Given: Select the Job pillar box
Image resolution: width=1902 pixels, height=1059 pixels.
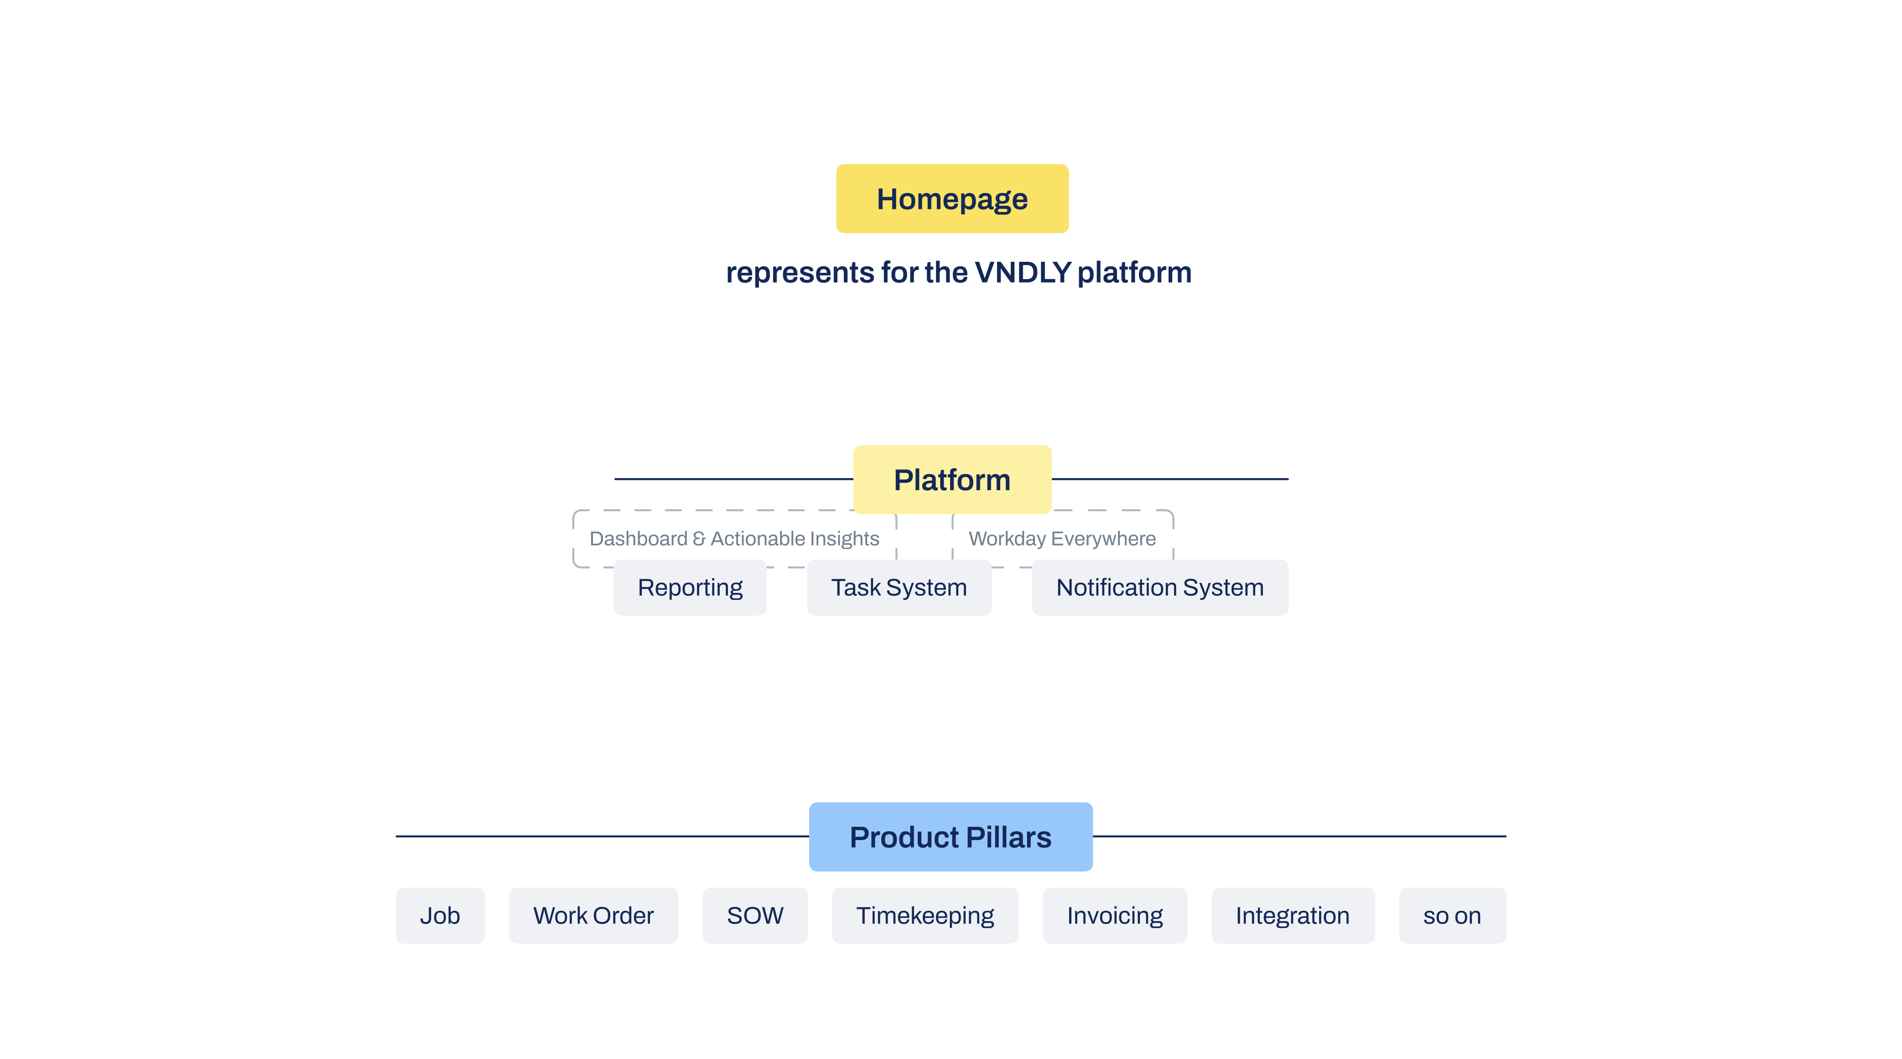Looking at the screenshot, I should coord(440,915).
